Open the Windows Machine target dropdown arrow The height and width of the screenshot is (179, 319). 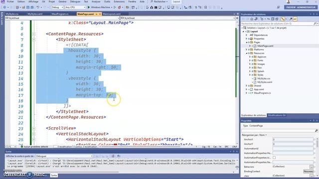click(112, 7)
